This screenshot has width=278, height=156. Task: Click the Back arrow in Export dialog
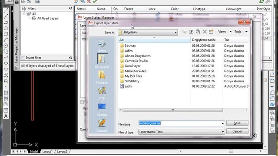click(x=184, y=32)
